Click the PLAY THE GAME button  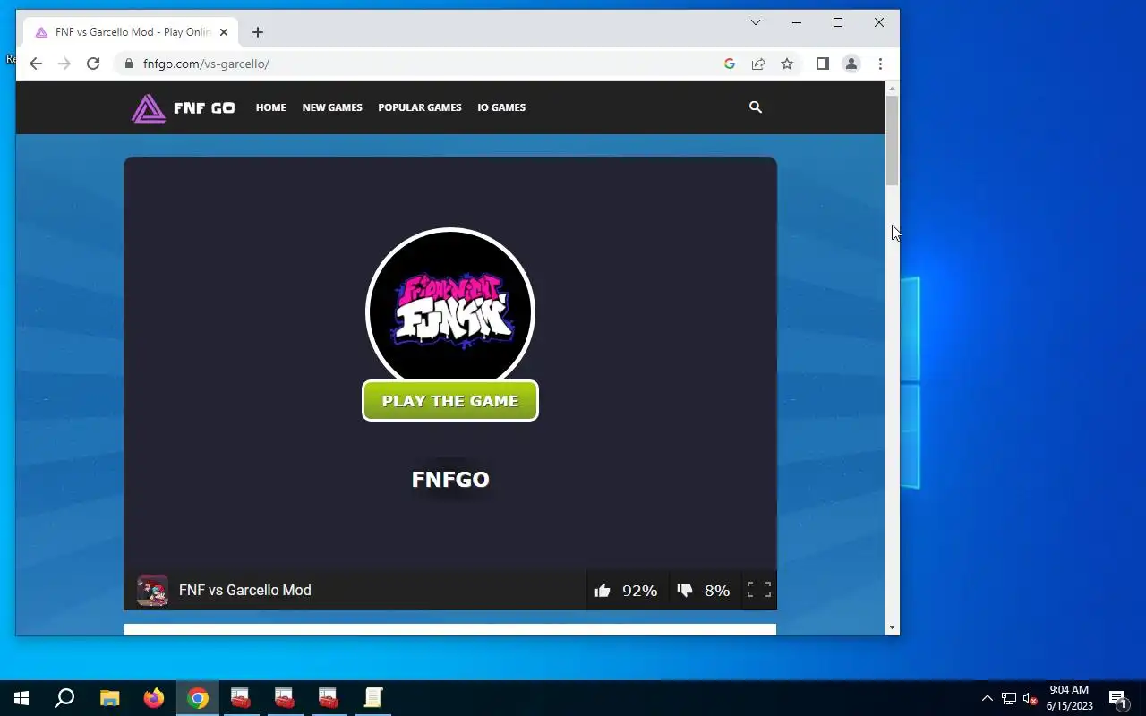click(450, 401)
